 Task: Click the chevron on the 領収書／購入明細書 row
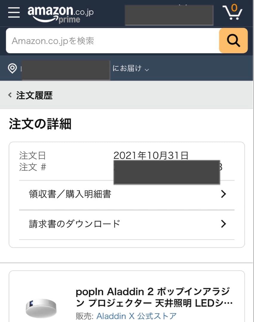223,194
